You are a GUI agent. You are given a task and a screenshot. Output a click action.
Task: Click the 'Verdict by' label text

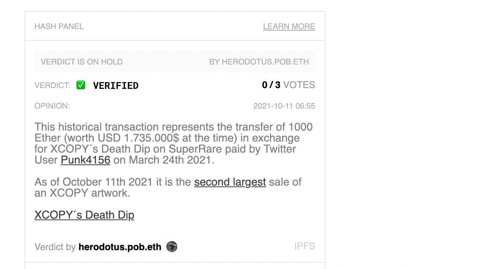click(55, 247)
